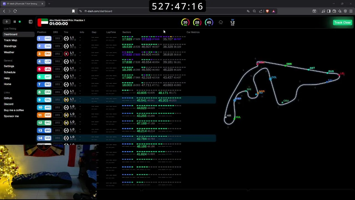Click OWA sector time 17.832
355x200 pixels.
[x=127, y=54]
